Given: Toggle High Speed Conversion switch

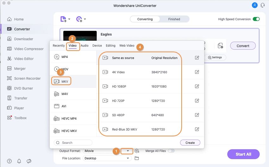Looking at the screenshot, I should point(256,19).
